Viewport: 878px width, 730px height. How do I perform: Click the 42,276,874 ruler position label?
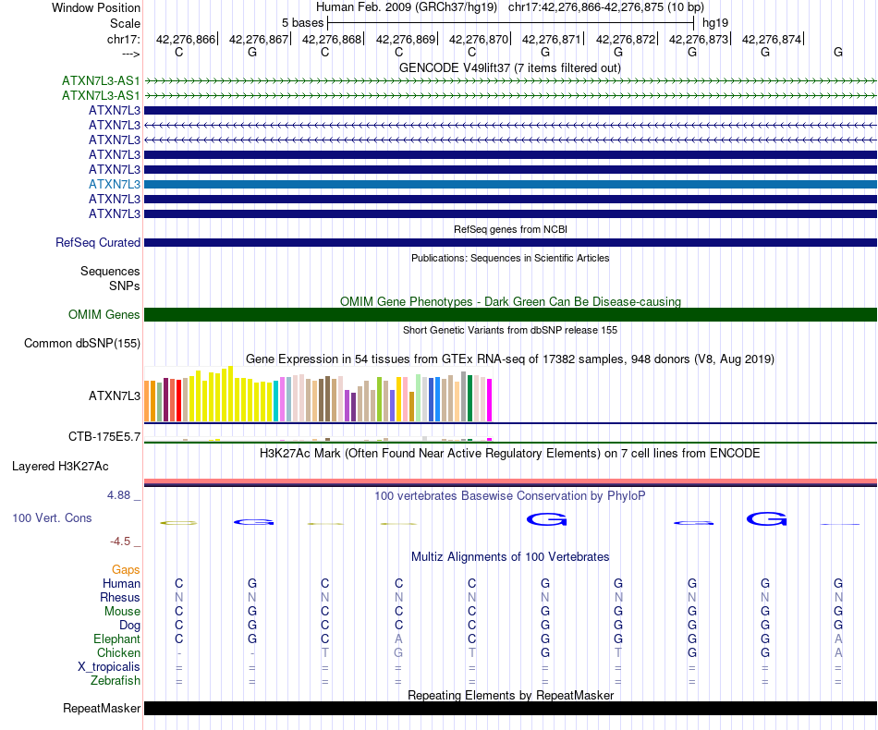pyautogui.click(x=772, y=39)
